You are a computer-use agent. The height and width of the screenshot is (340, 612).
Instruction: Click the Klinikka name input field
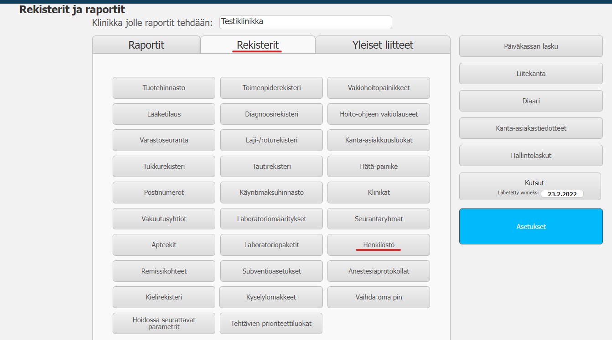coord(306,22)
